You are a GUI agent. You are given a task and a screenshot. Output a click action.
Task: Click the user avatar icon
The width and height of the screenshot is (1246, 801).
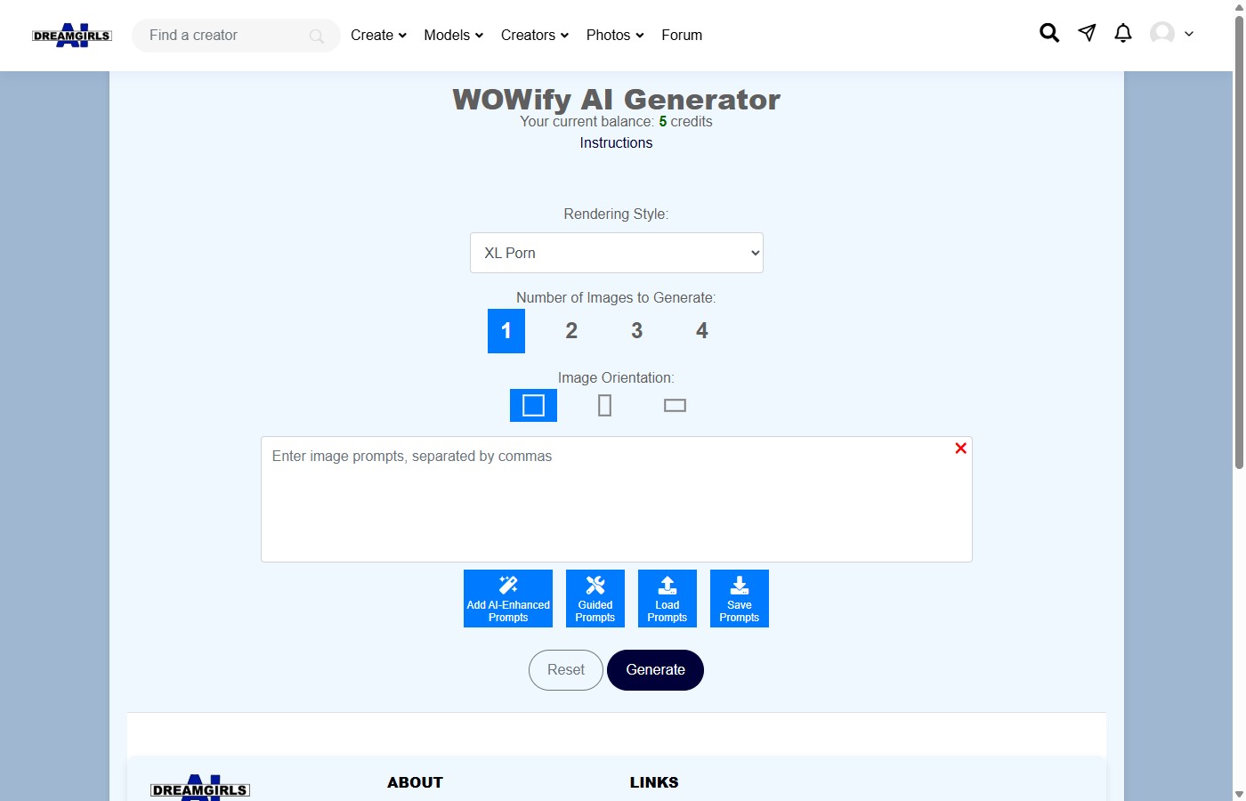click(x=1161, y=33)
